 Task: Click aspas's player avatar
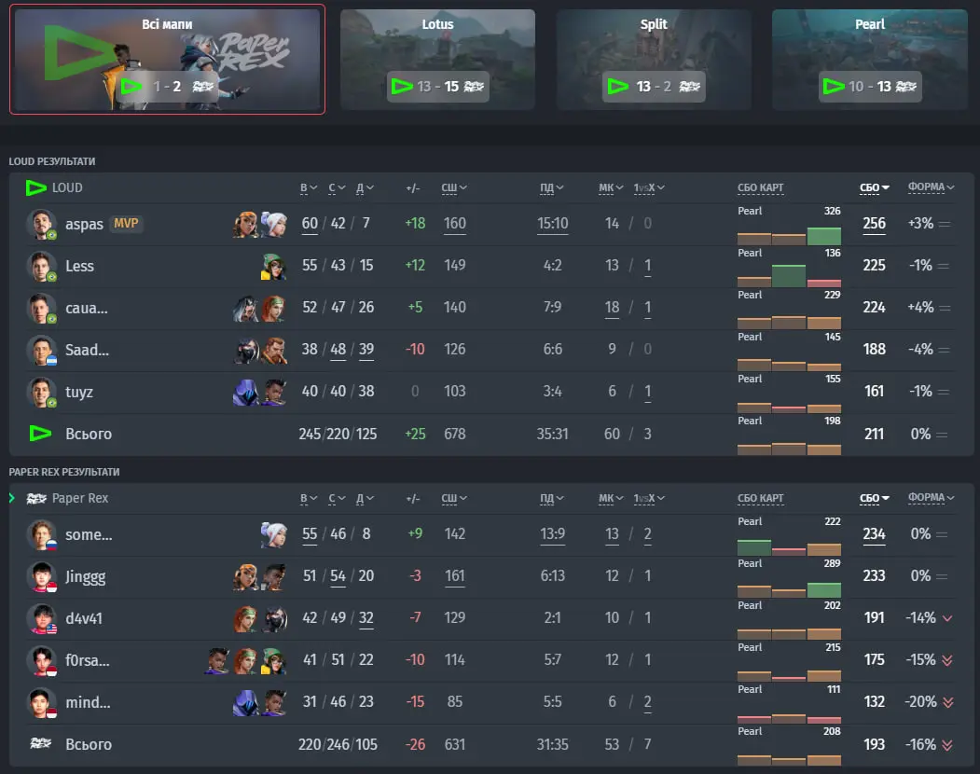point(41,224)
